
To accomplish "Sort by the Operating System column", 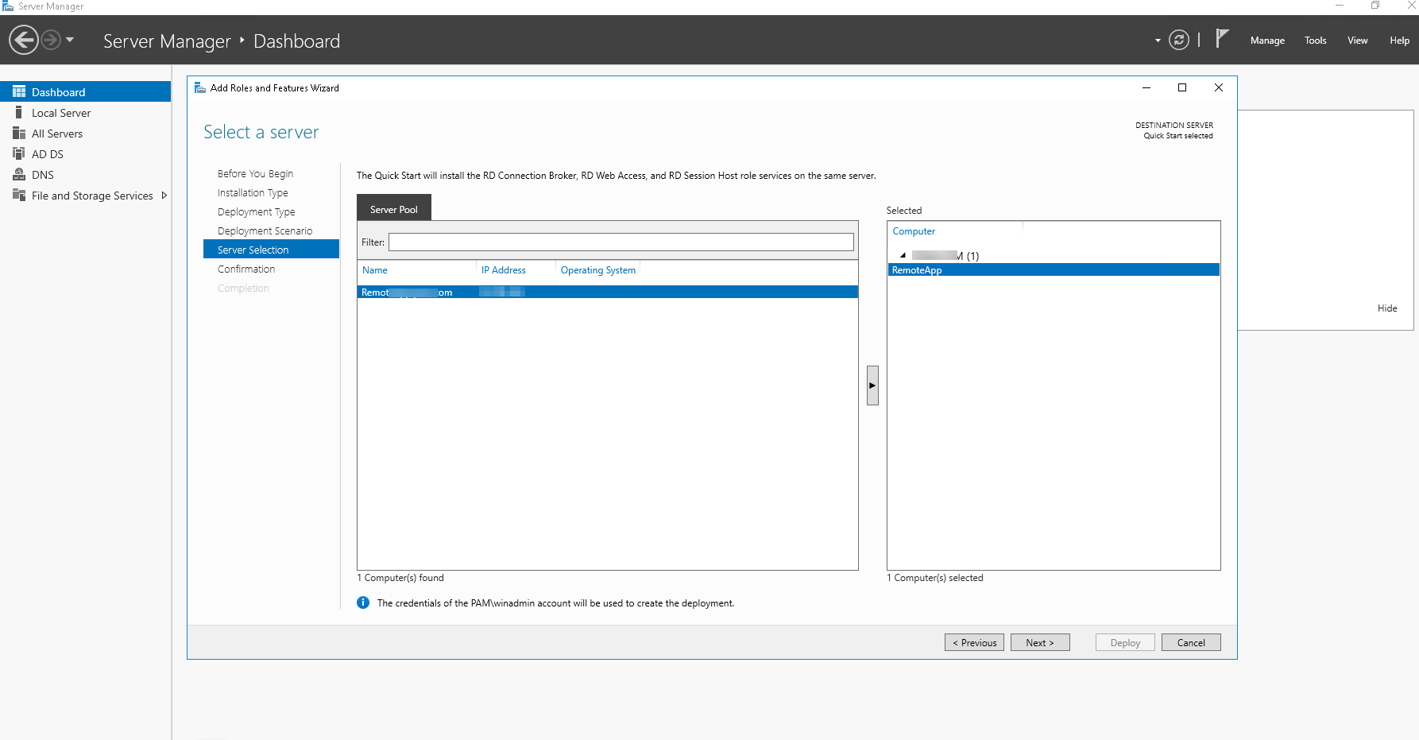I will click(598, 270).
